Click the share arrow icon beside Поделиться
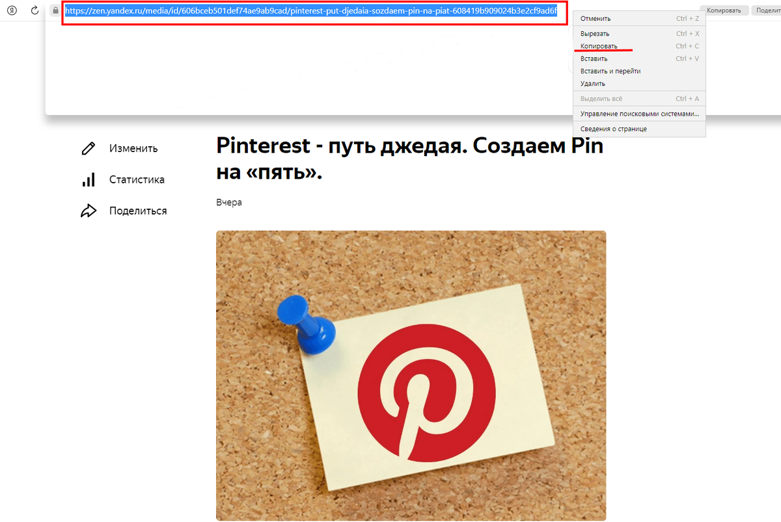The image size is (781, 522). click(88, 211)
